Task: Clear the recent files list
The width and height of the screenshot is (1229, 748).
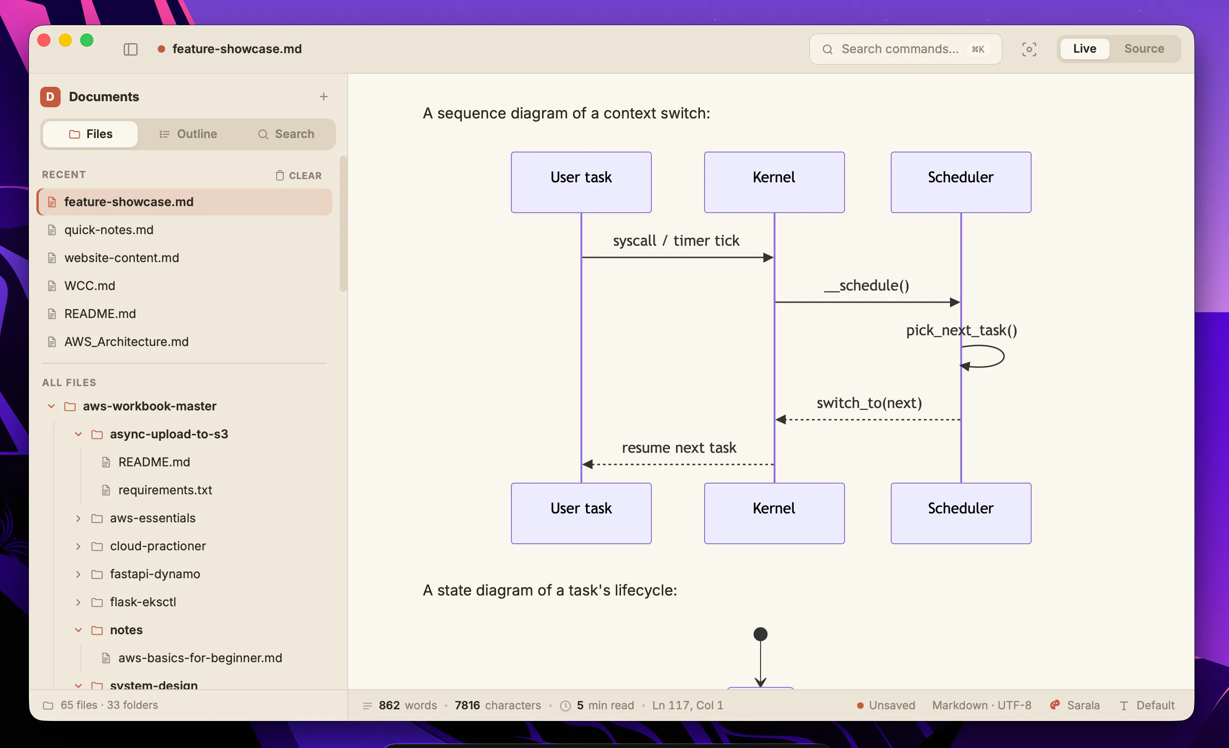Action: [298, 175]
